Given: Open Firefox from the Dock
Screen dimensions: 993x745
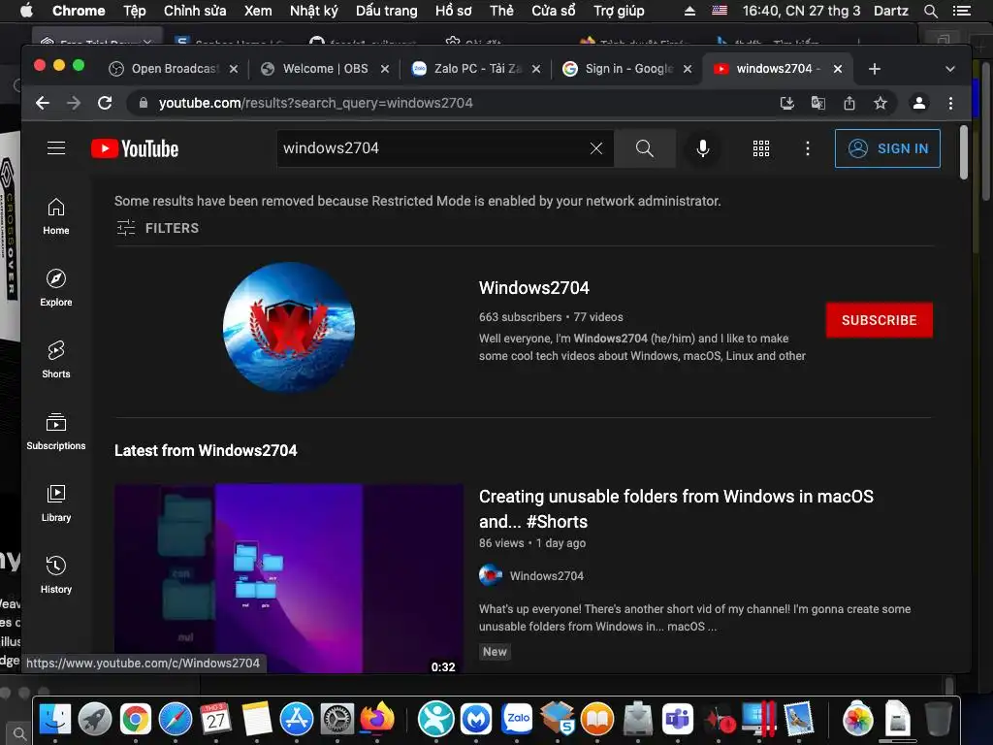Looking at the screenshot, I should pyautogui.click(x=377, y=718).
